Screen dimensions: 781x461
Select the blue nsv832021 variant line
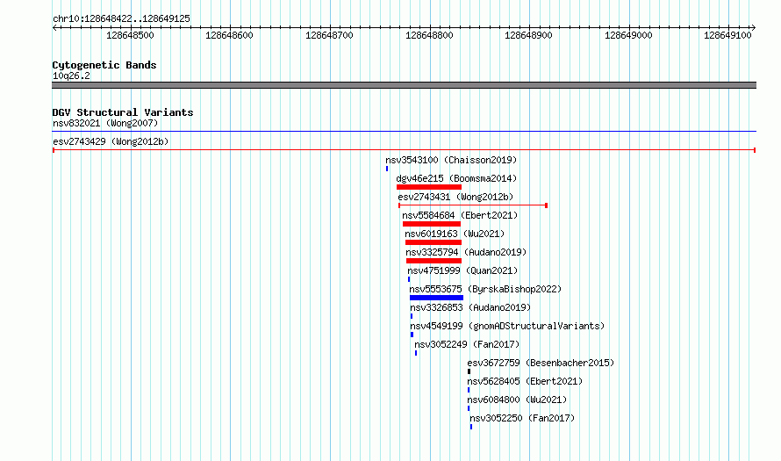(404, 132)
